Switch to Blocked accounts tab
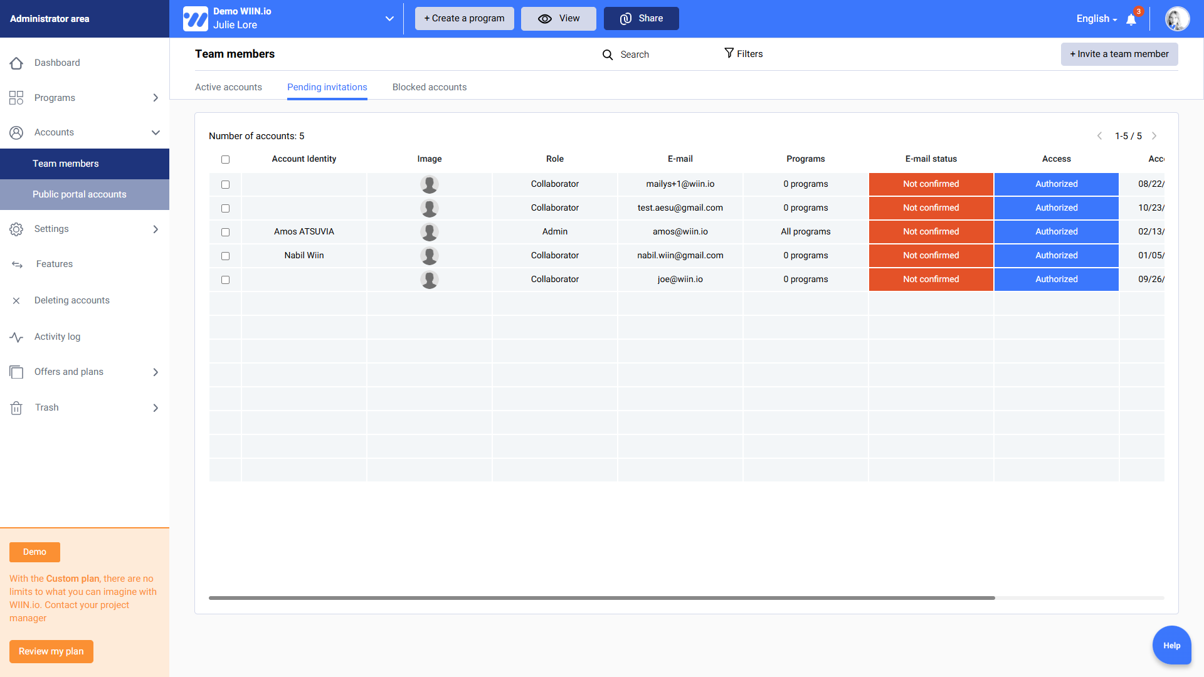The image size is (1204, 677). point(429,87)
